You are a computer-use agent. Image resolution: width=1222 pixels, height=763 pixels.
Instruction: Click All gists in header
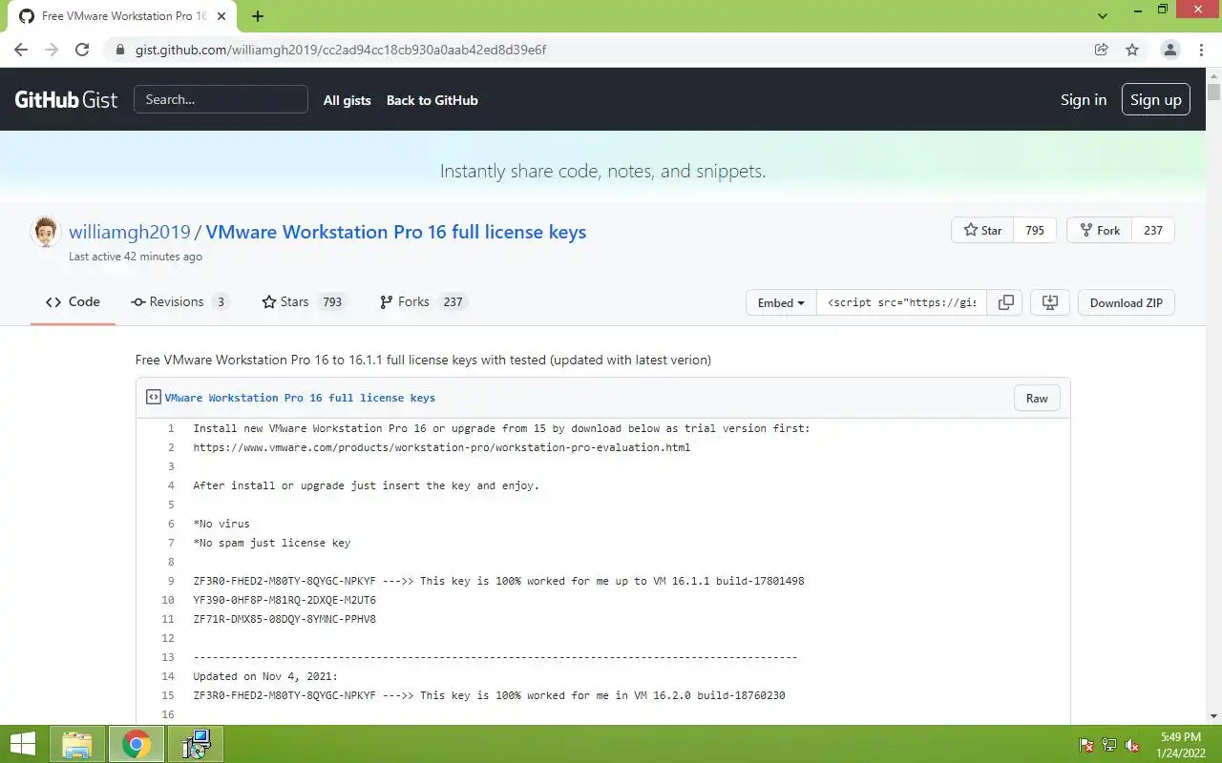347,100
